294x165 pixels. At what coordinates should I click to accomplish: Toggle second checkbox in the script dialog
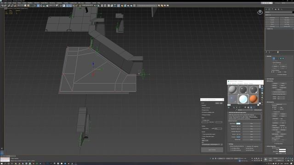202,110
